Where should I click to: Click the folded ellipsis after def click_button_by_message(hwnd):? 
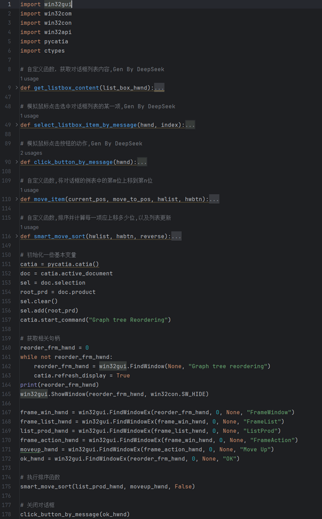click(142, 162)
